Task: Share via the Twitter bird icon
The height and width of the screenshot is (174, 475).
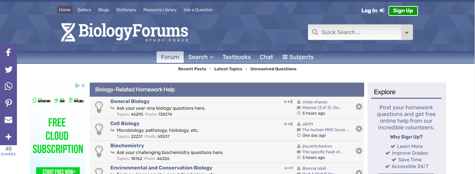Action: (8, 69)
